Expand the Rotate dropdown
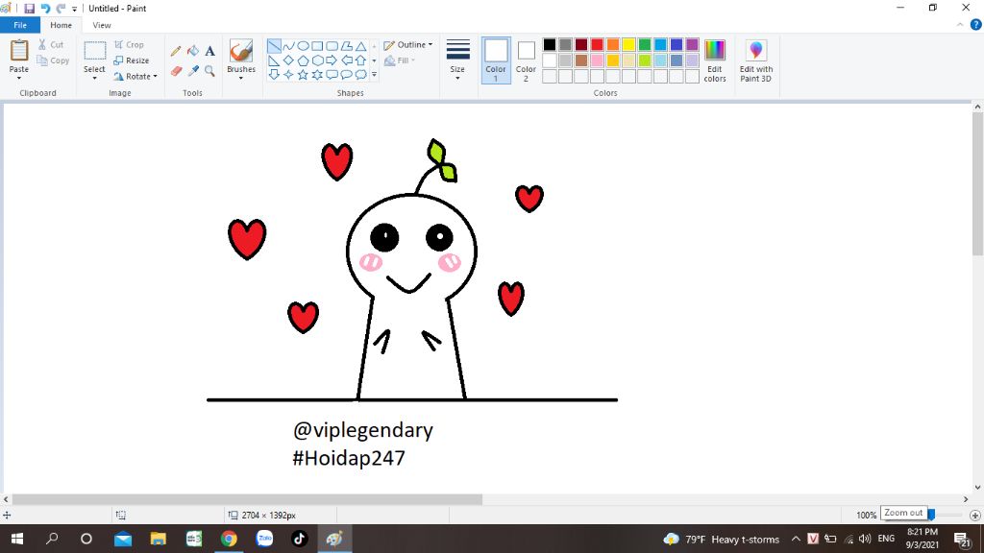Image resolution: width=984 pixels, height=553 pixels. coord(155,77)
